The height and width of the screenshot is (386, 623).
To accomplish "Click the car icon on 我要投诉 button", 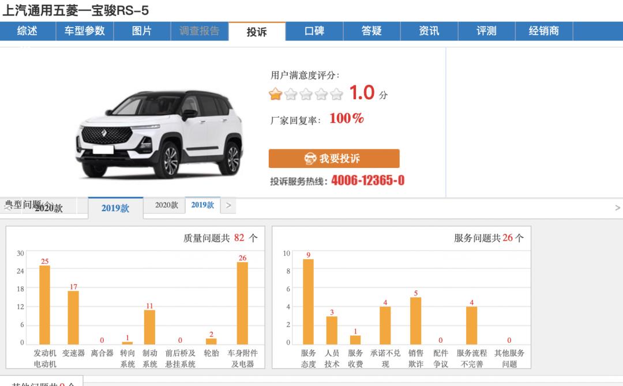I will (310, 158).
